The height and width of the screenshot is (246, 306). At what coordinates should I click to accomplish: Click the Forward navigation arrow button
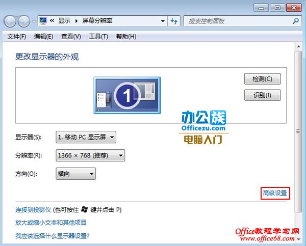coord(24,21)
